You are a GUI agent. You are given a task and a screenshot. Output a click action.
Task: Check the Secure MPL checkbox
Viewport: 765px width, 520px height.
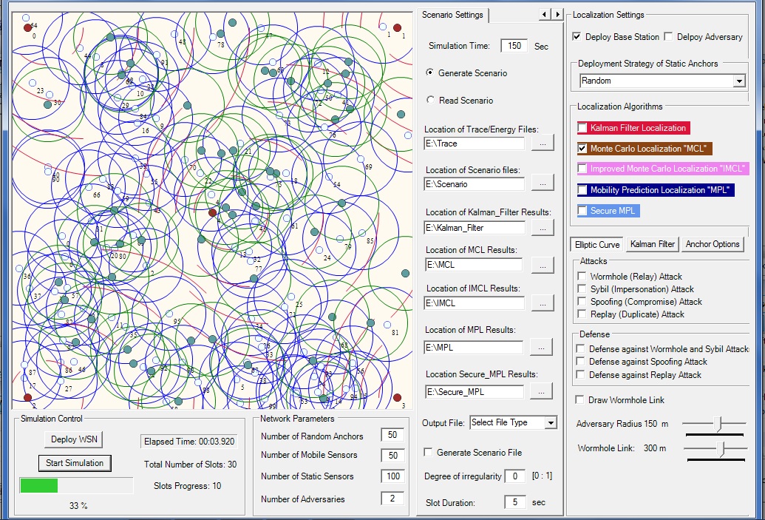pyautogui.click(x=582, y=211)
